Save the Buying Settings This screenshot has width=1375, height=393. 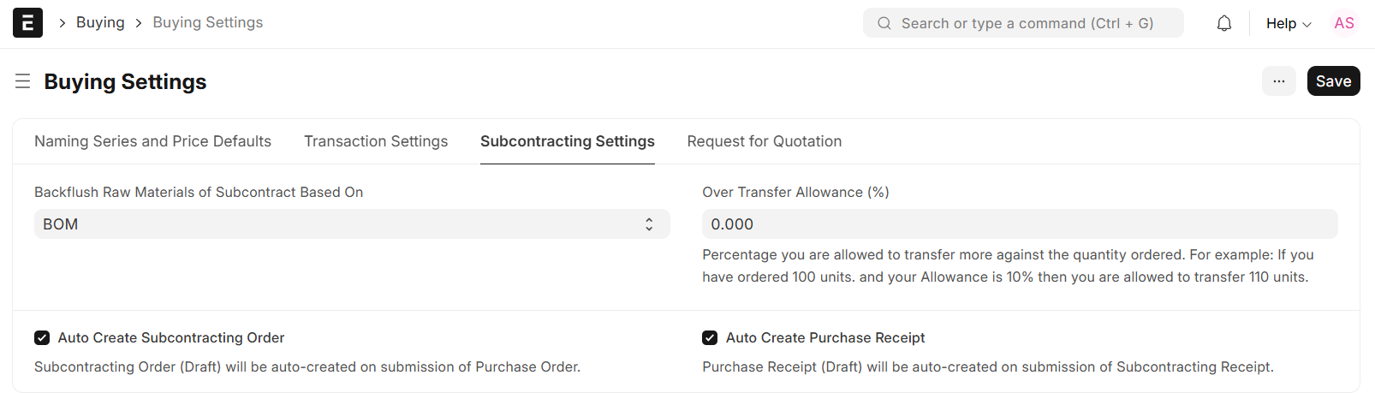[1333, 81]
